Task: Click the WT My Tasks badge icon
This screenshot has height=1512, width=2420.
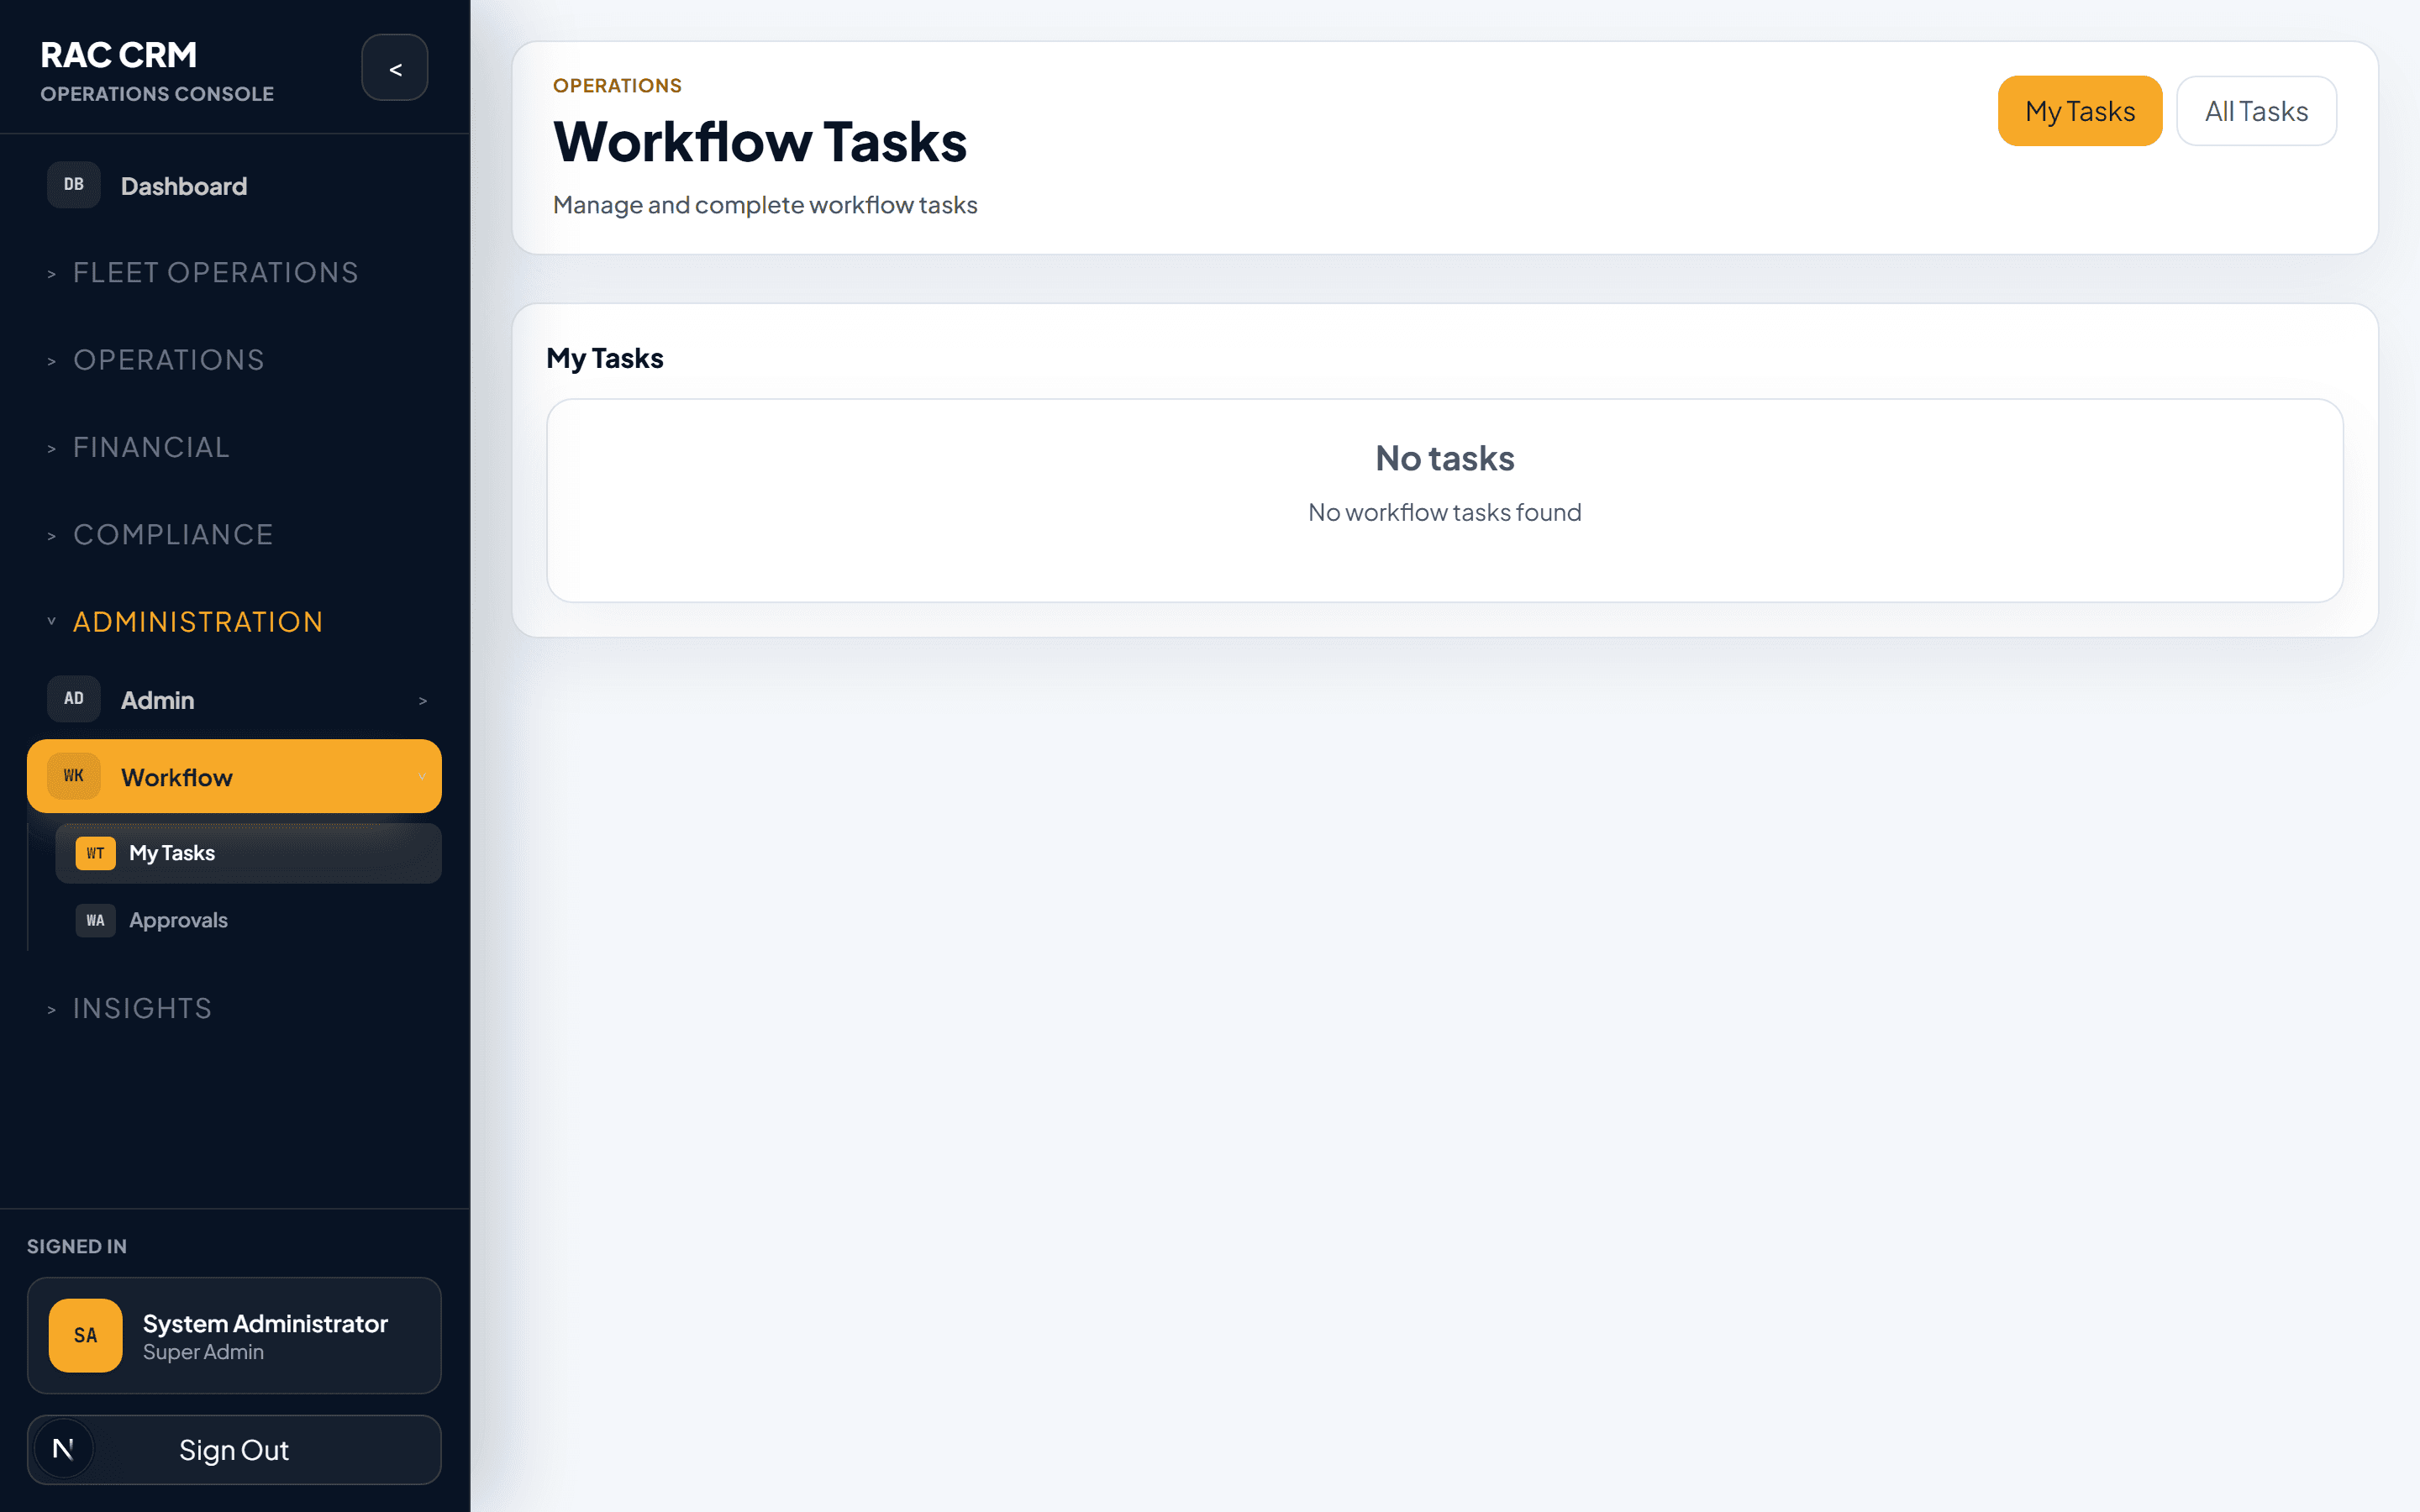Action: point(95,853)
